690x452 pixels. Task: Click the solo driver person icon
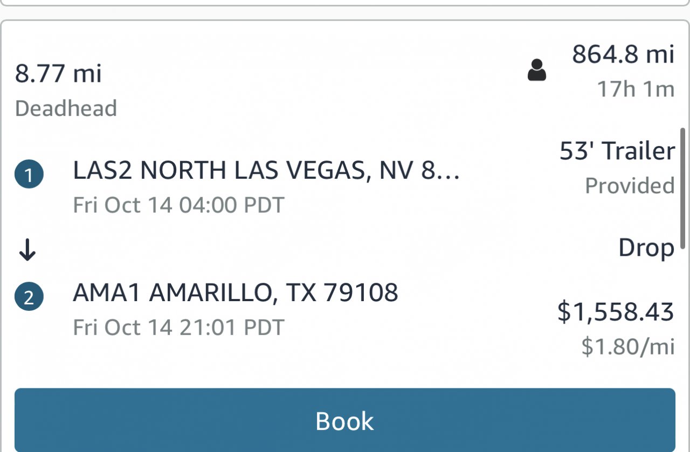click(x=536, y=70)
